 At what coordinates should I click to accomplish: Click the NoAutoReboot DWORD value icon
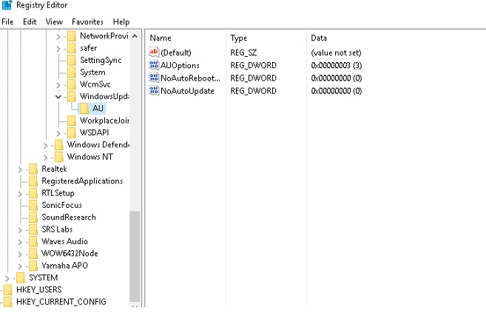click(x=154, y=78)
